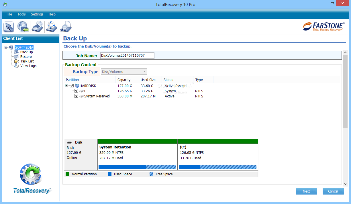
Task: Open the Backup Type dropdown
Action: click(x=124, y=72)
